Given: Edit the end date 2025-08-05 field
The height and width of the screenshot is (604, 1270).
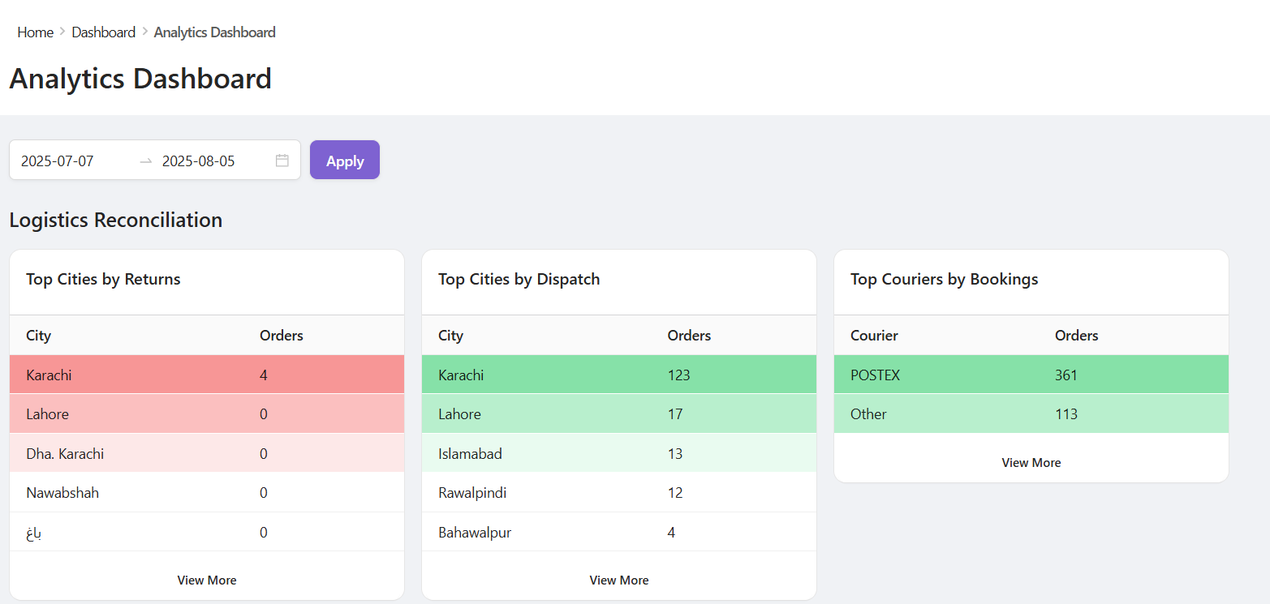Looking at the screenshot, I should coord(211,161).
